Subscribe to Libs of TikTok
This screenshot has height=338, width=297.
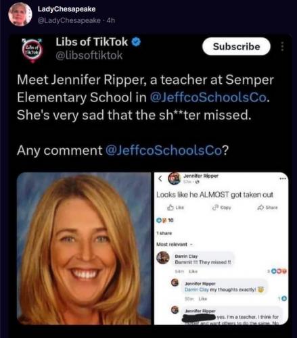[236, 47]
